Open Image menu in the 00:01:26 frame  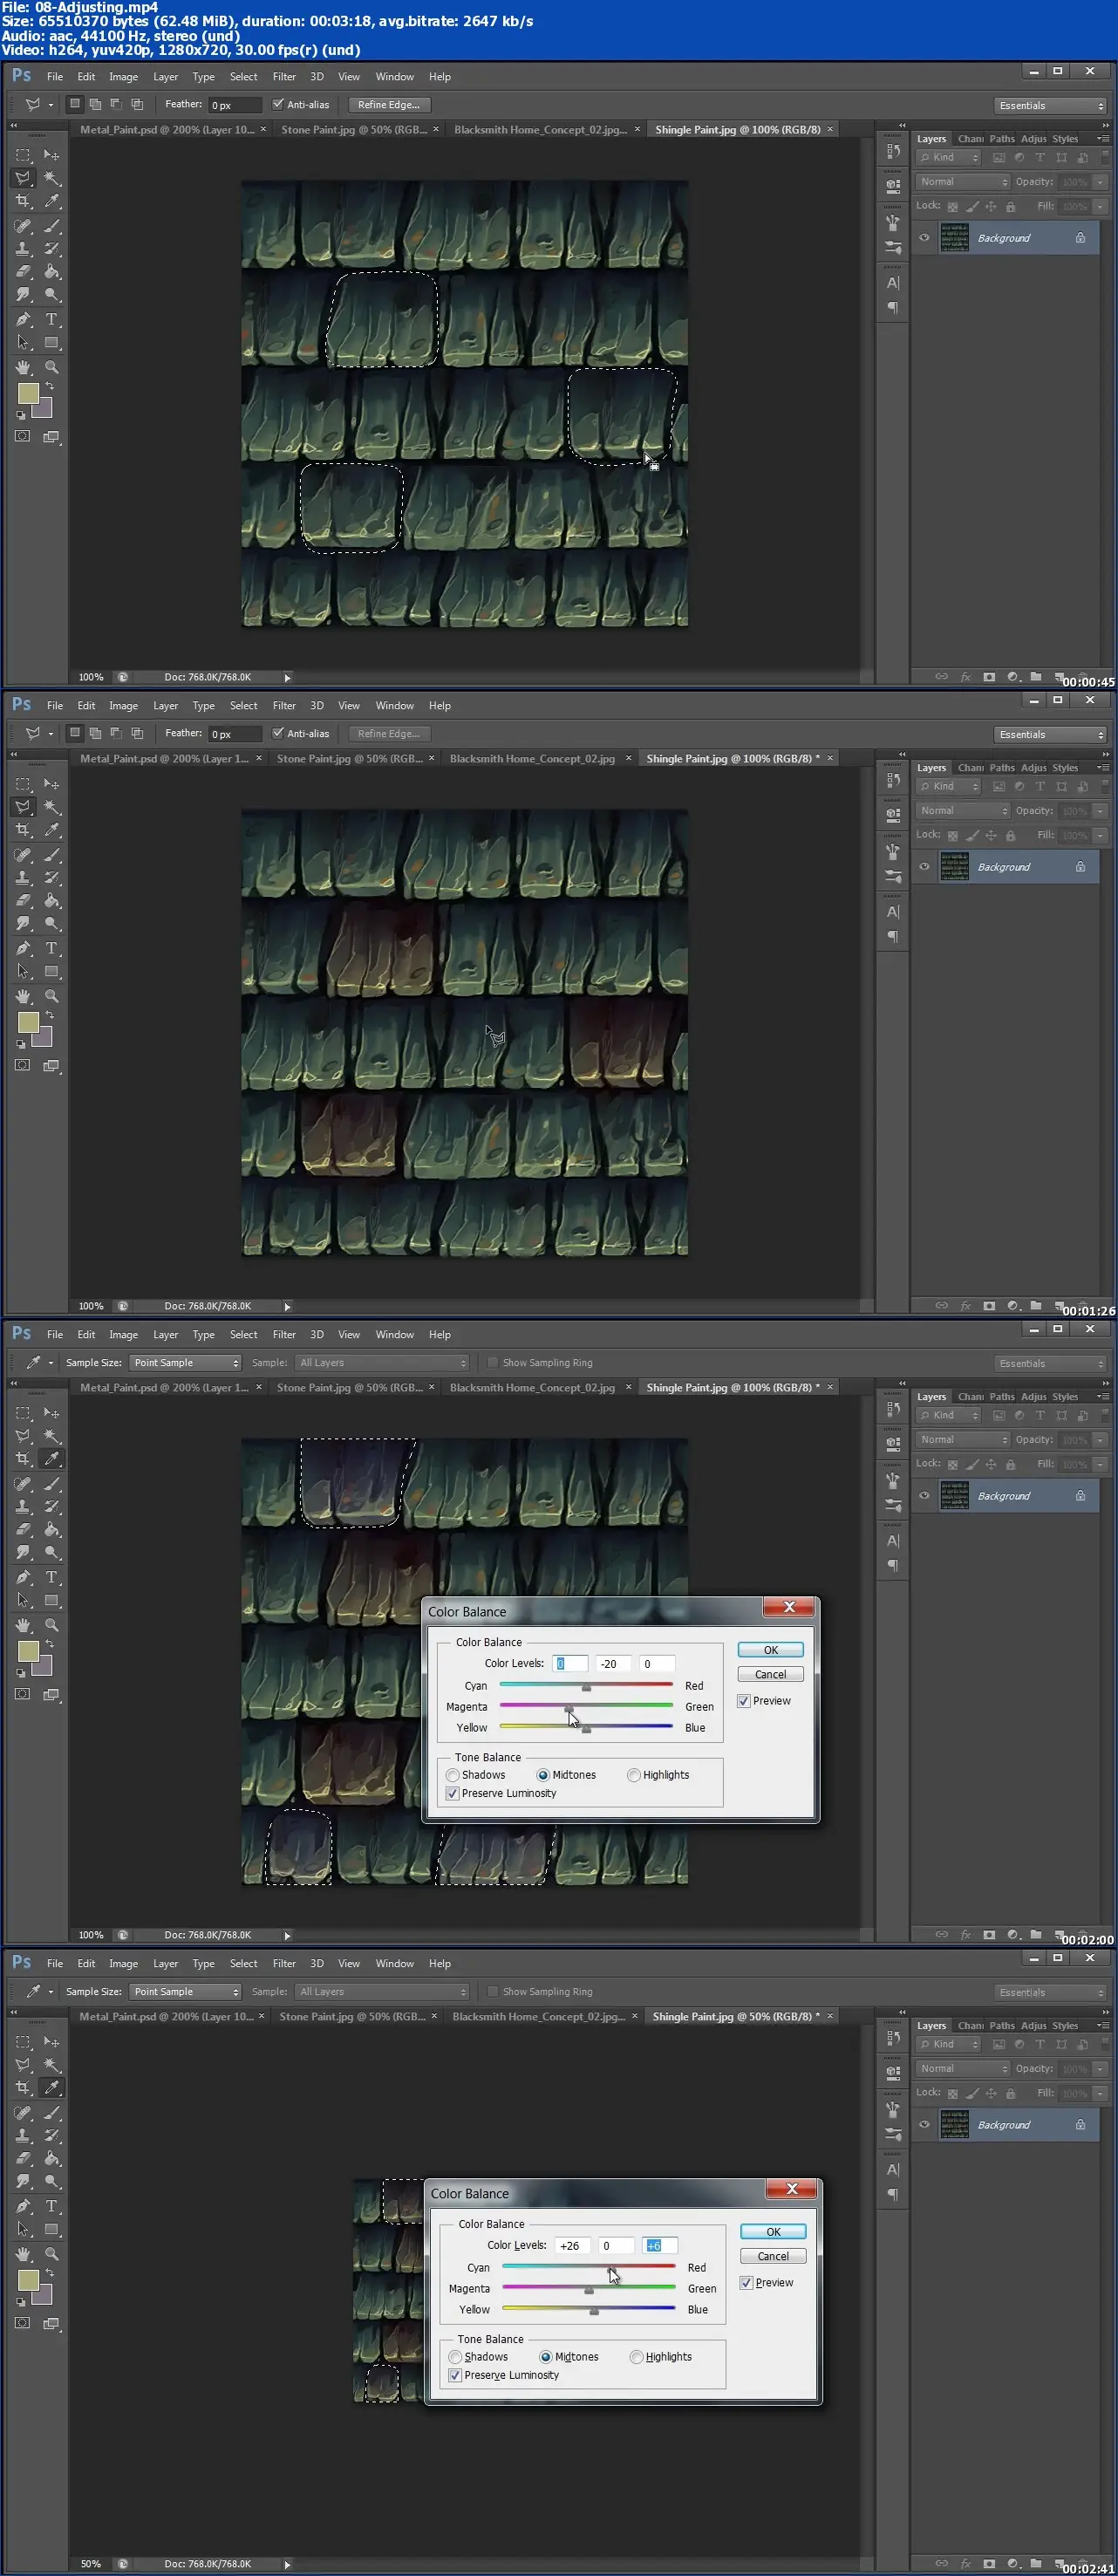[123, 706]
